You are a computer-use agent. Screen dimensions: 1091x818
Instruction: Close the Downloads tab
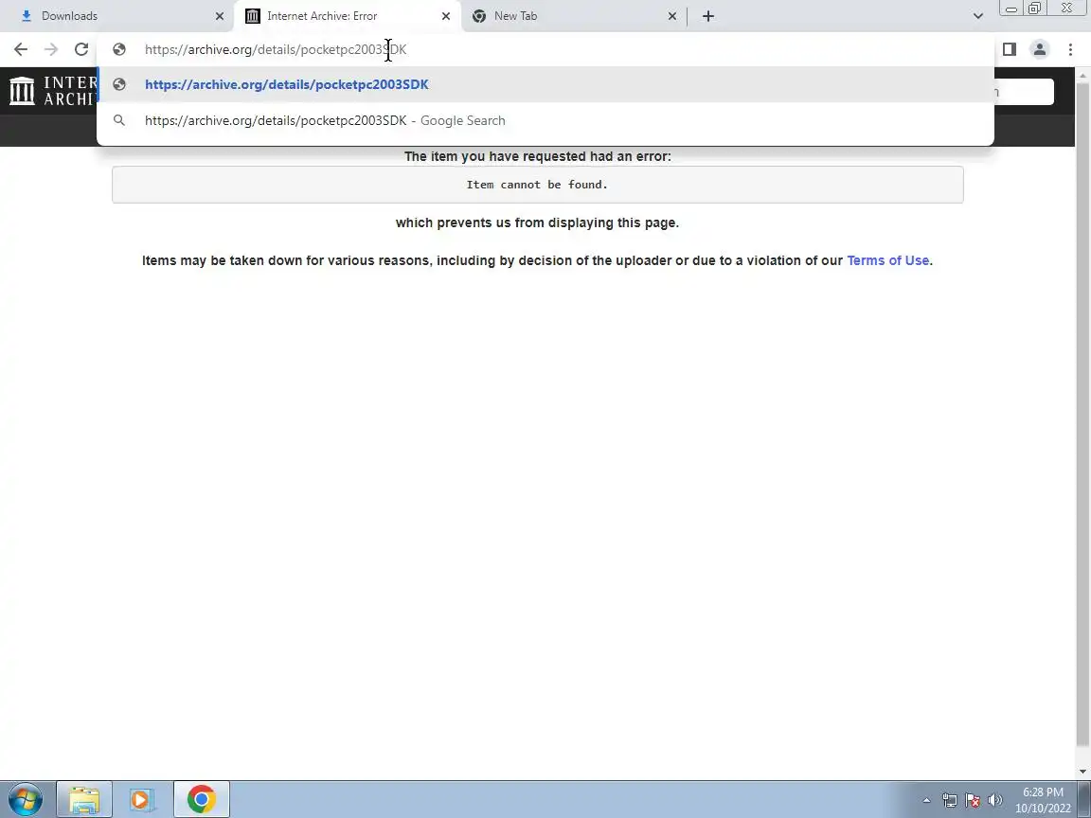click(219, 16)
